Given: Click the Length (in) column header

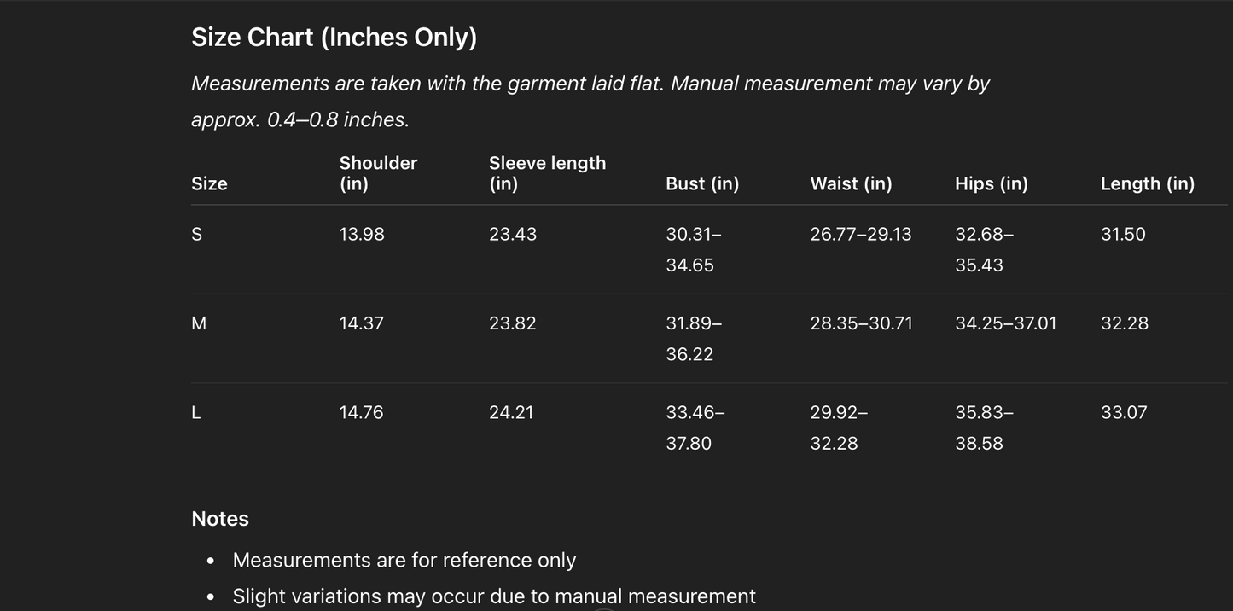Looking at the screenshot, I should [x=1147, y=183].
